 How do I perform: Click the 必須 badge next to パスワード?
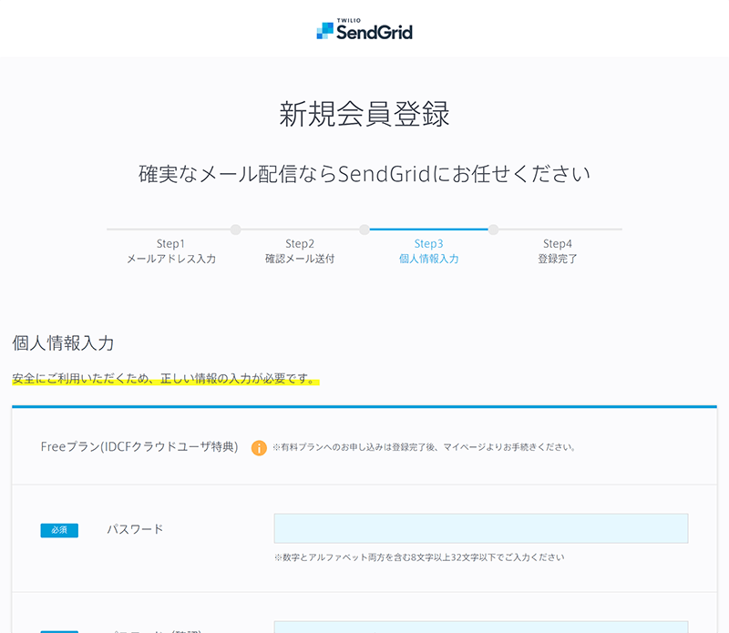(x=59, y=530)
